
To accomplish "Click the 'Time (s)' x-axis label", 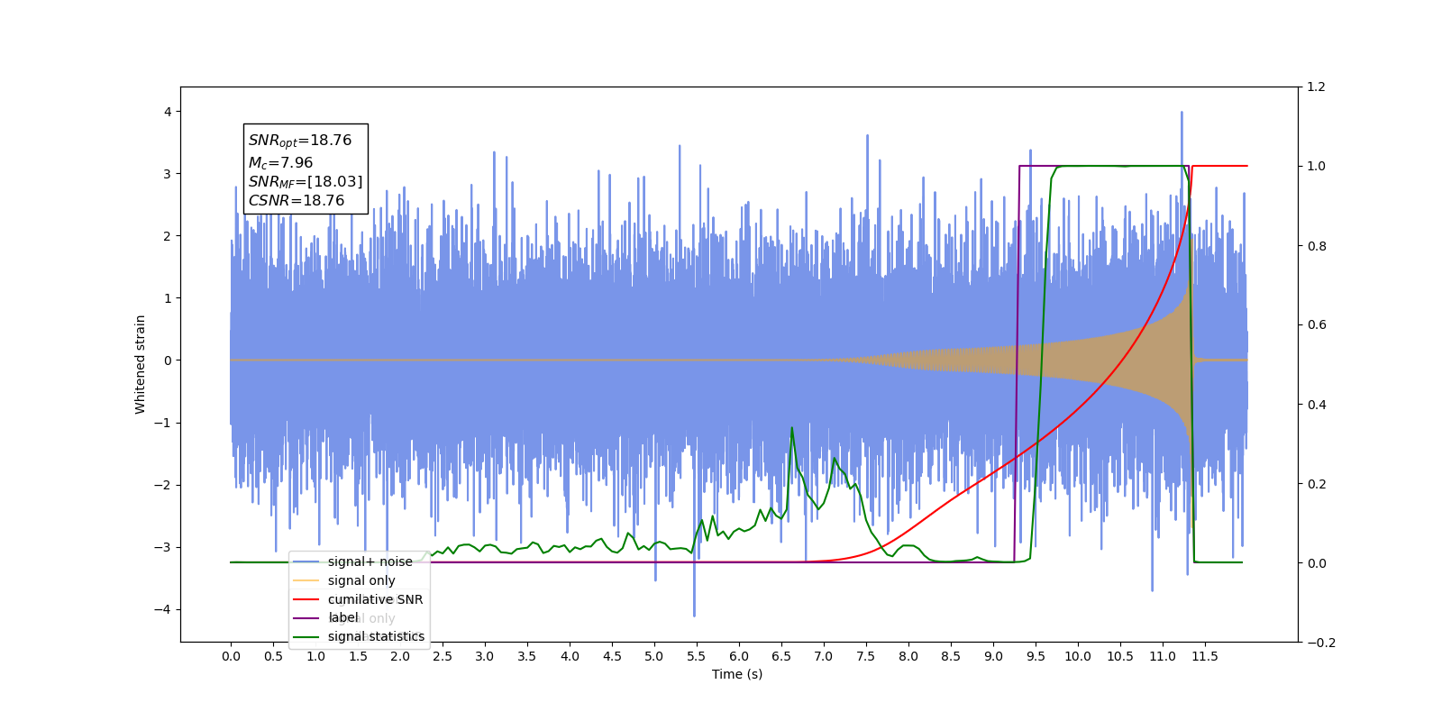I will pos(737,674).
